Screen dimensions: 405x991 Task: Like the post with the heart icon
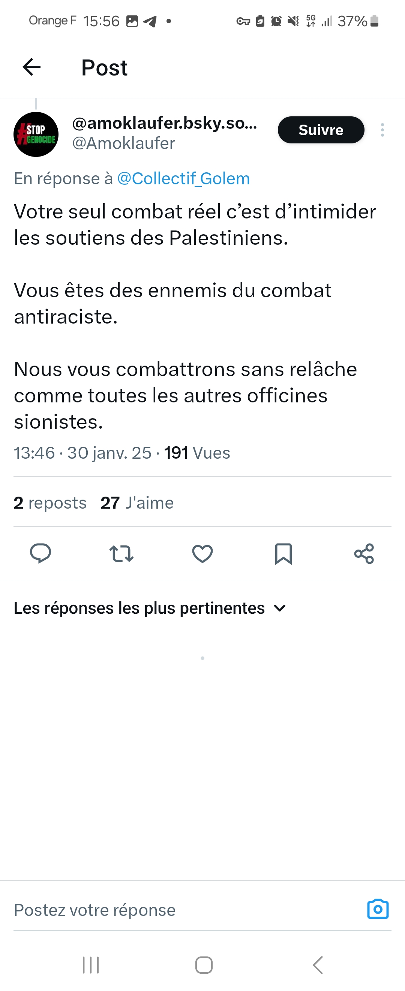[202, 554]
